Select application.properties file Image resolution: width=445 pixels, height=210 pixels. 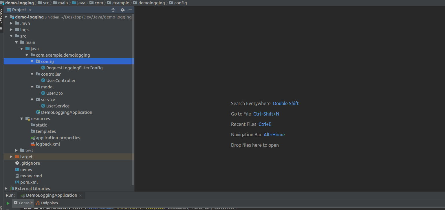[x=58, y=138]
